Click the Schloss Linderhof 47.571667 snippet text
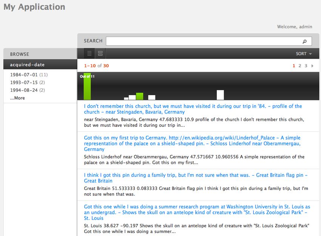Image resolution: width=321 pixels, height=236 pixels. click(x=194, y=160)
